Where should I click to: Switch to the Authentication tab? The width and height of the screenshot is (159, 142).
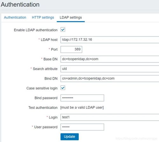pos(15,18)
